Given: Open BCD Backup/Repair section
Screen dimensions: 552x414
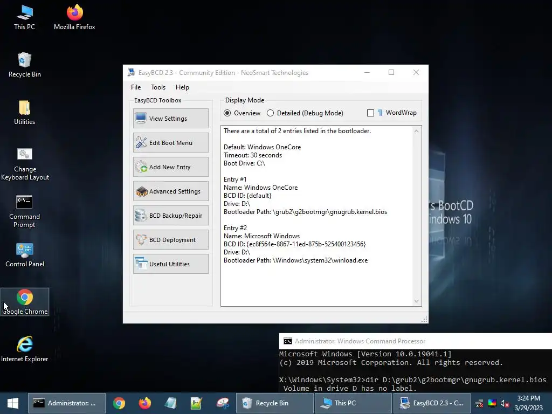Looking at the screenshot, I should [x=171, y=216].
